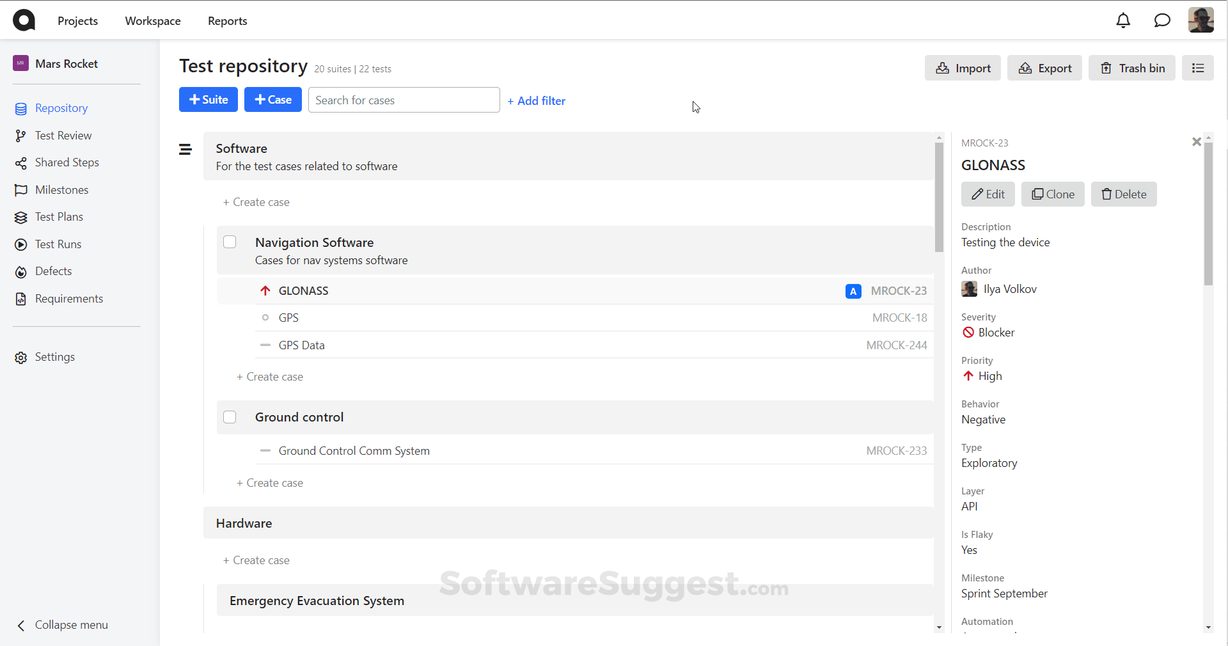This screenshot has width=1228, height=646.
Task: Check the Navigation Software suite checkbox
Action: click(x=229, y=242)
